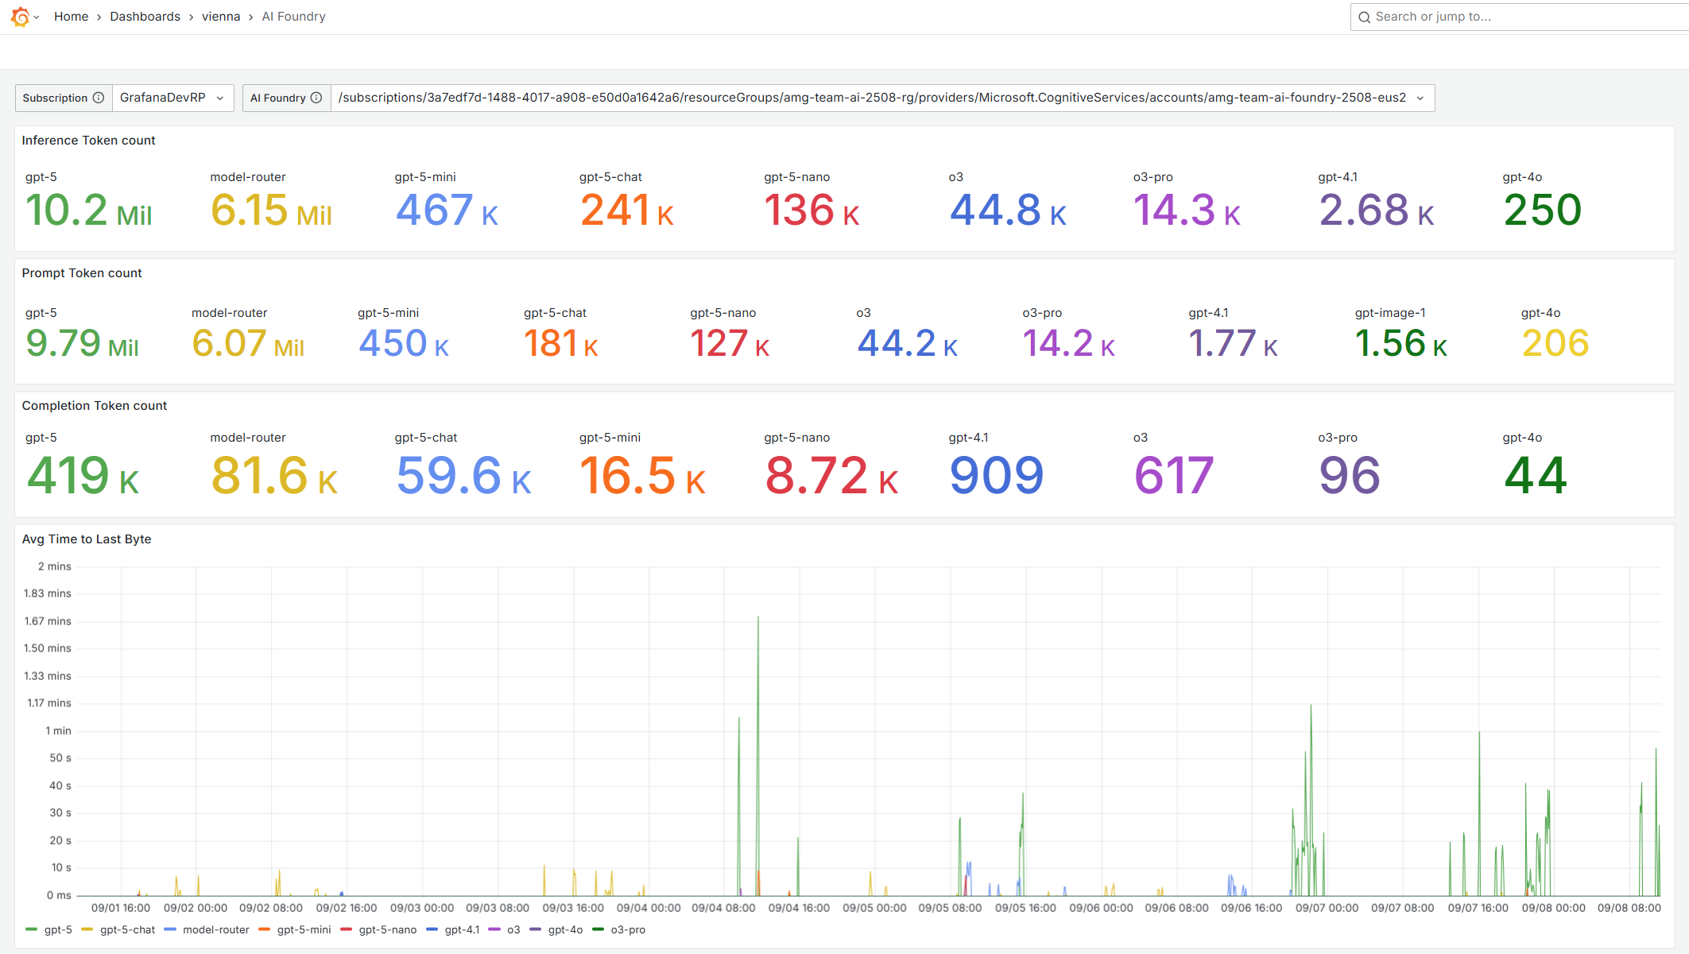Image resolution: width=1689 pixels, height=954 pixels.
Task: Go to Home breadcrumb
Action: (x=71, y=17)
